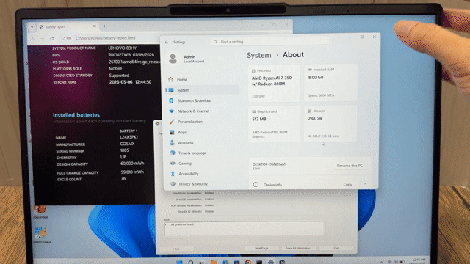
Task: Open a new browser tab
Action: 104,26
